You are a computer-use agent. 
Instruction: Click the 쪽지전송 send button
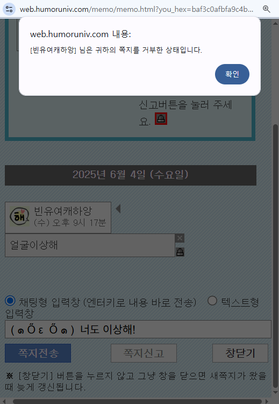pyautogui.click(x=38, y=353)
